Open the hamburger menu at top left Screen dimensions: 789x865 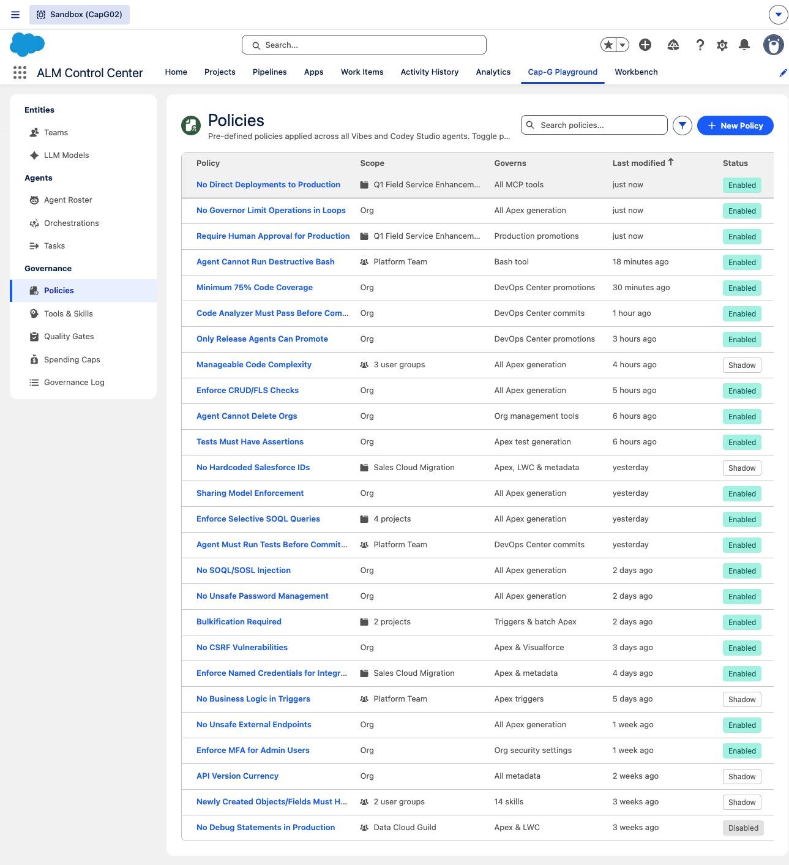[x=15, y=15]
